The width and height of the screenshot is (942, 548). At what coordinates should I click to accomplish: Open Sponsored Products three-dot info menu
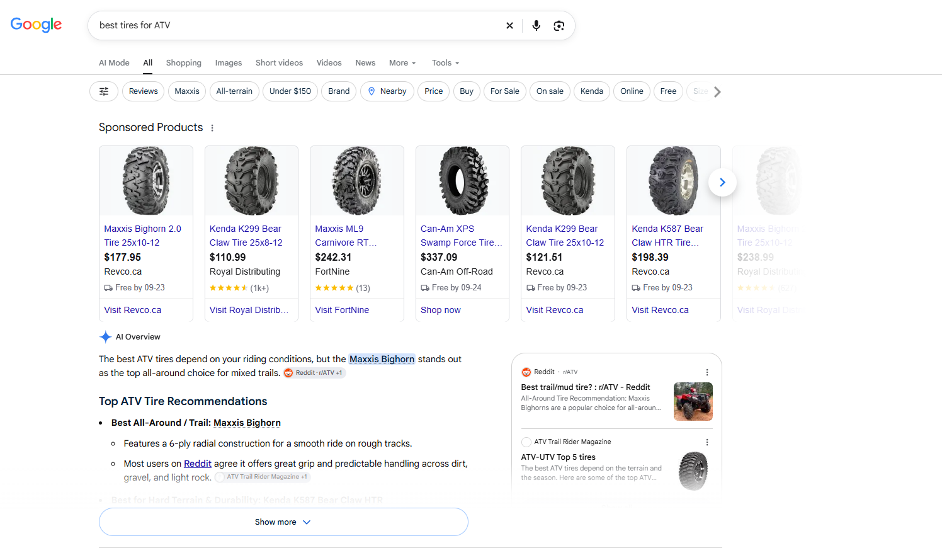[x=212, y=128]
